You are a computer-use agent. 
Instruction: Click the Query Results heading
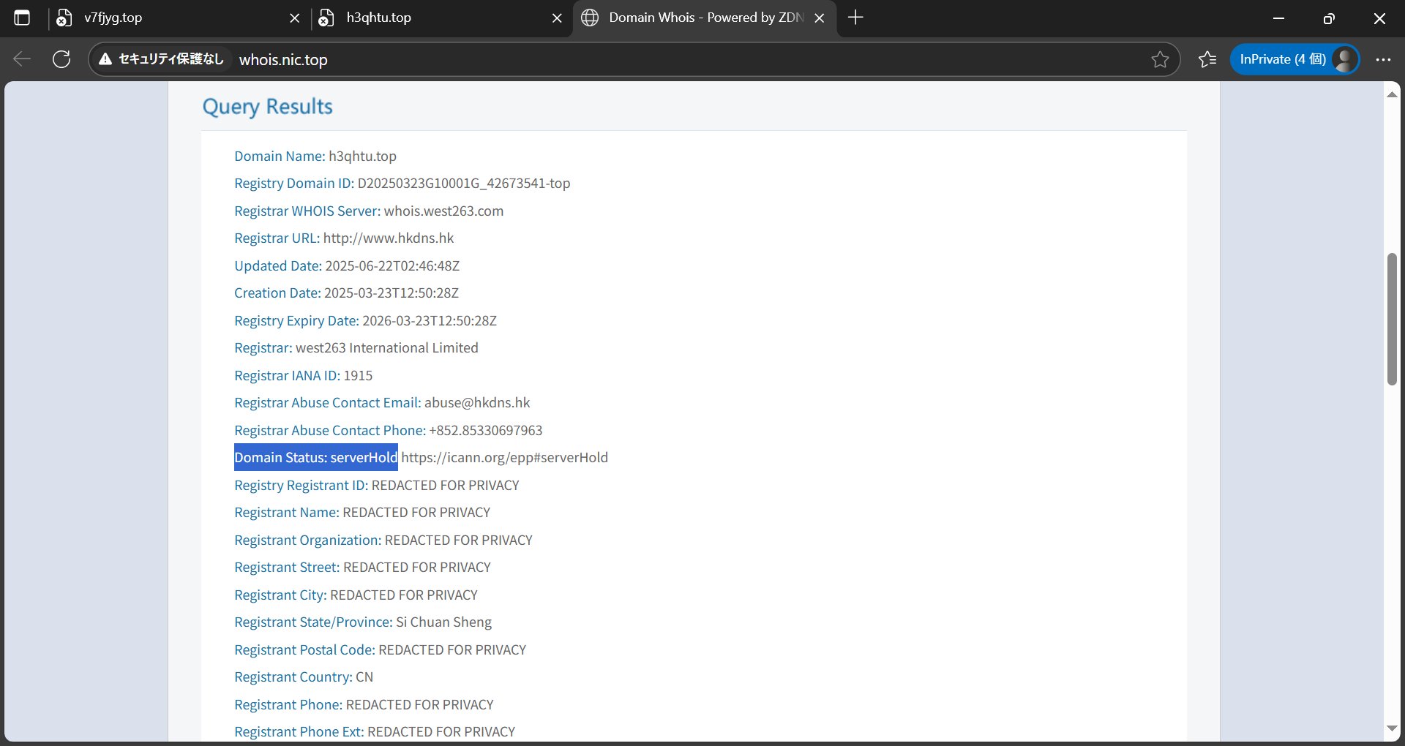(267, 107)
